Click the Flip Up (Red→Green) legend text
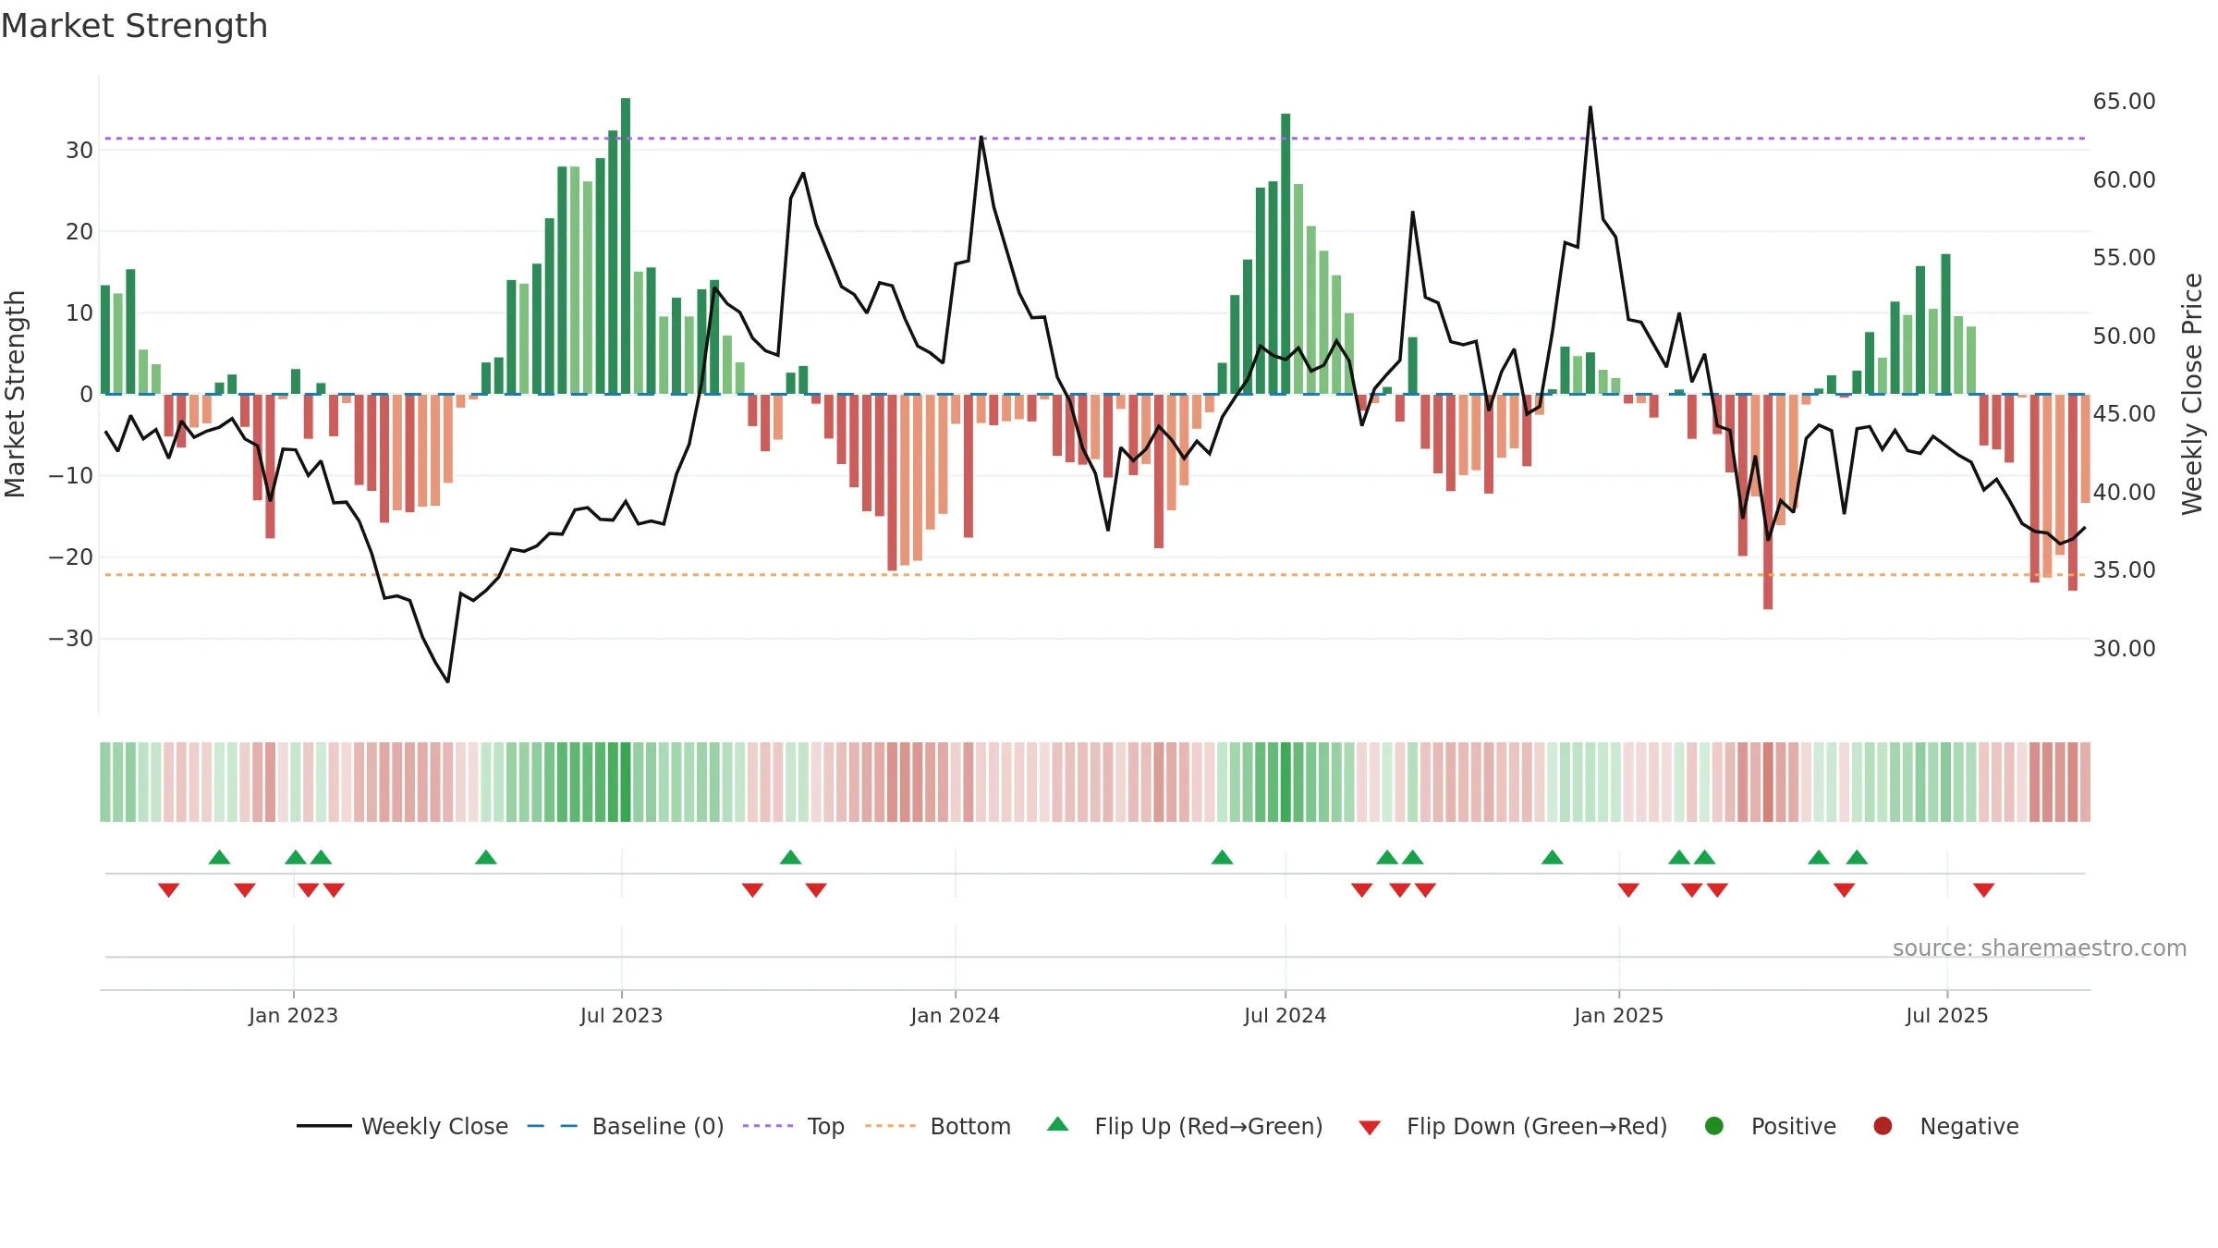Screen dimensions: 2218x1248 (1209, 1126)
